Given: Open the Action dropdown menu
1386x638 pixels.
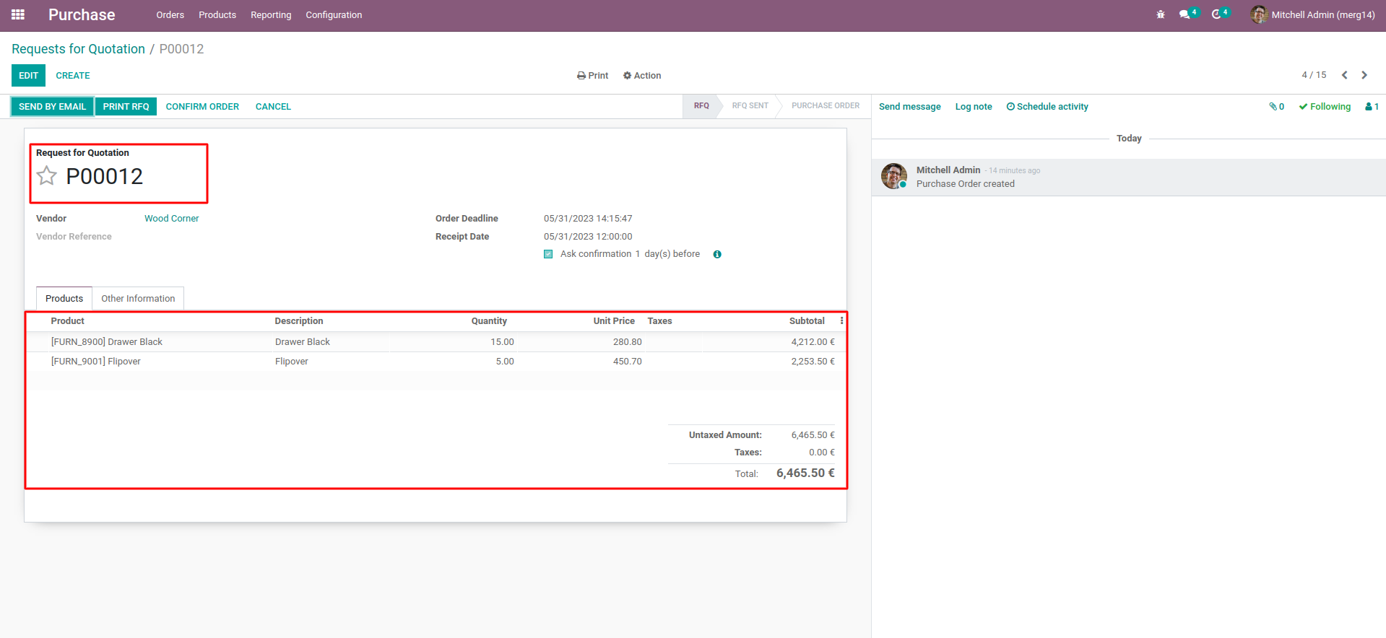Looking at the screenshot, I should [642, 76].
